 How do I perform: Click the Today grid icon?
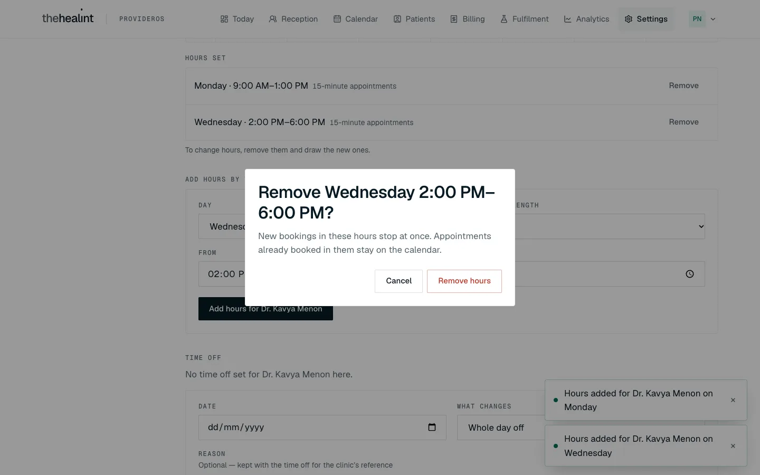click(224, 19)
